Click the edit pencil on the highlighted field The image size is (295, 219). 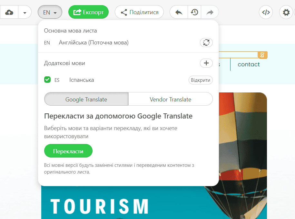(262, 55)
